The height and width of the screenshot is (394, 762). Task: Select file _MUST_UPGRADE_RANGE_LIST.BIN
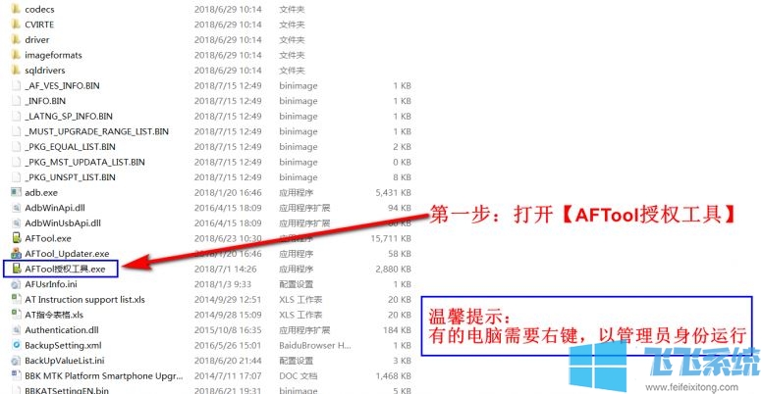[96, 131]
